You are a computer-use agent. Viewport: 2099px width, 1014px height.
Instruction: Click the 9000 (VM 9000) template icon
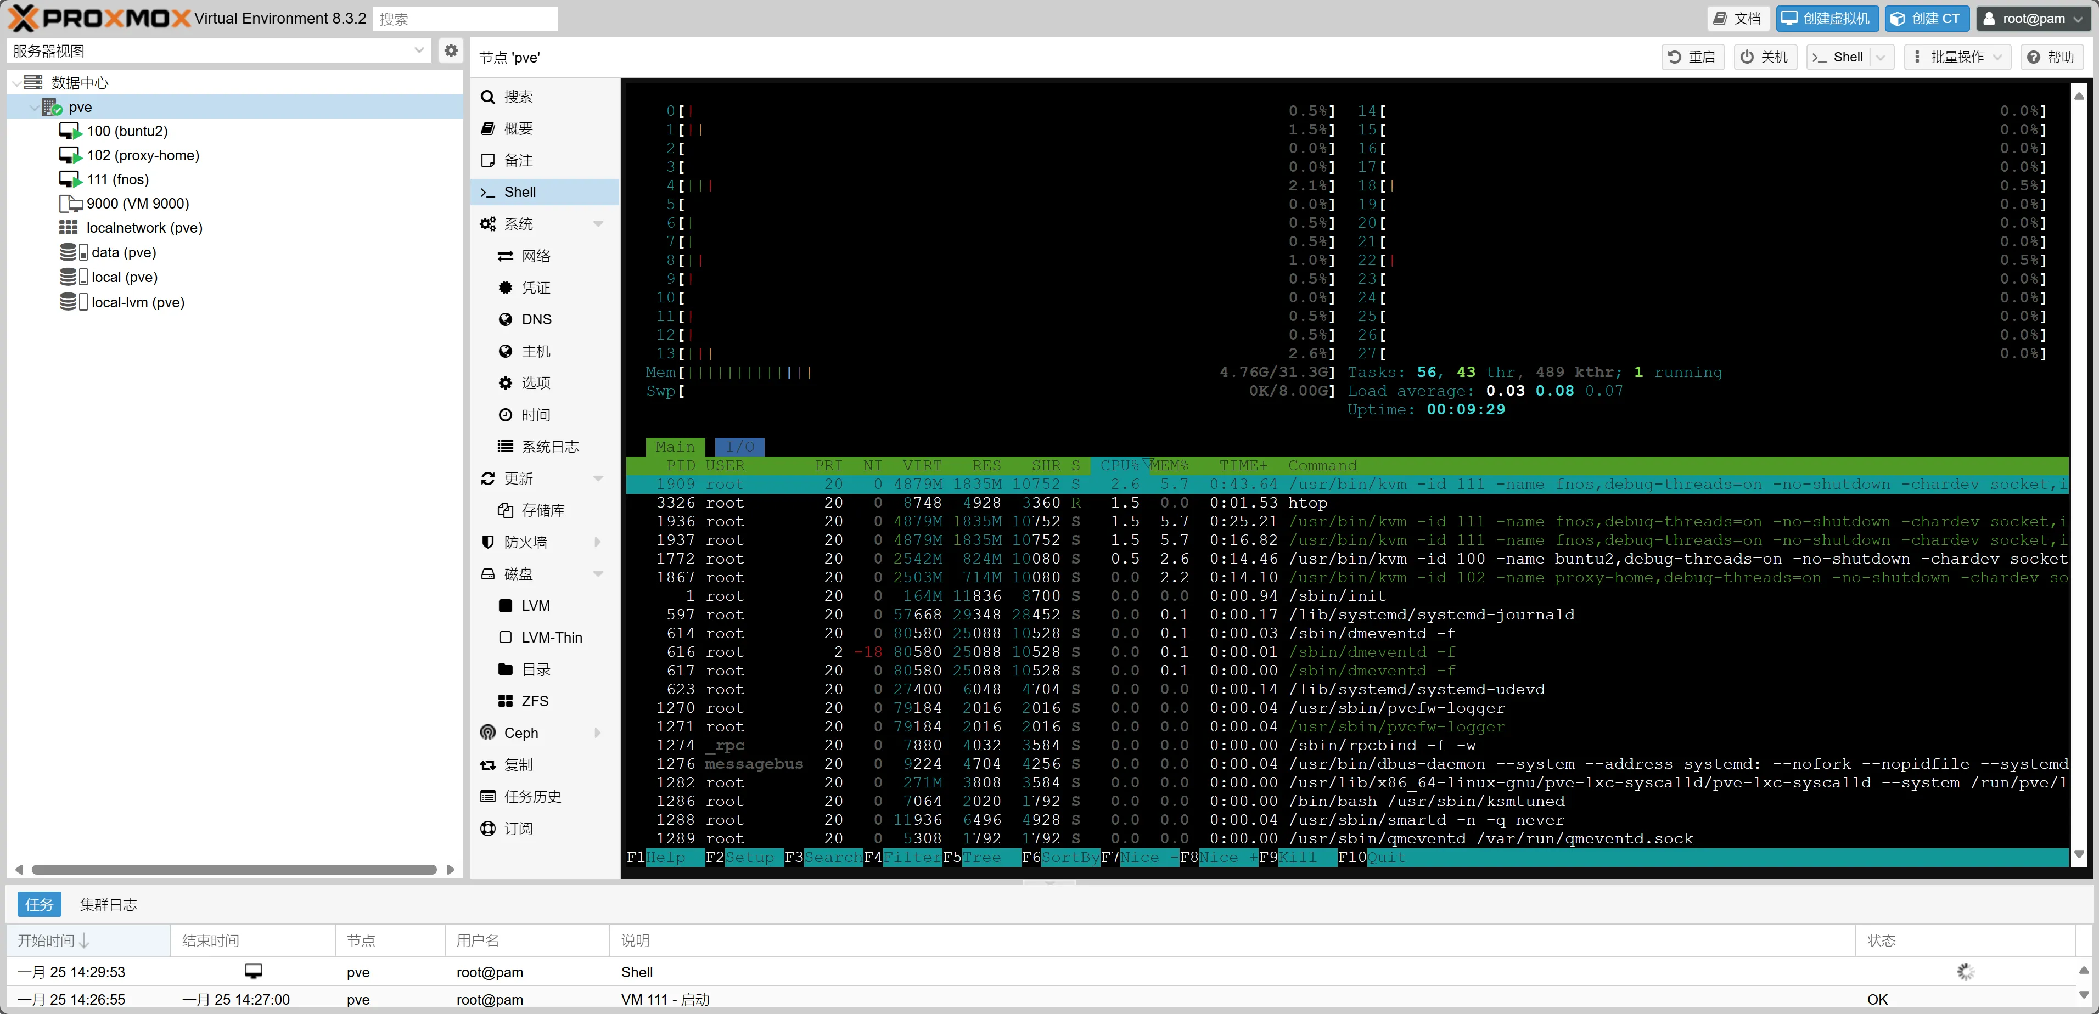71,204
